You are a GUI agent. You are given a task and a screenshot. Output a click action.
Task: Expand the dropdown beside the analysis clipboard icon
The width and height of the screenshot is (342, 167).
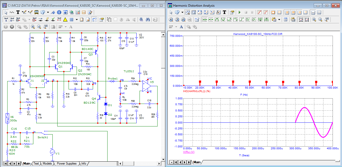(279, 19)
